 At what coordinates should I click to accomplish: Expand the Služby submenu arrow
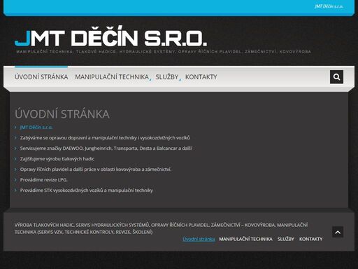[x=180, y=80]
